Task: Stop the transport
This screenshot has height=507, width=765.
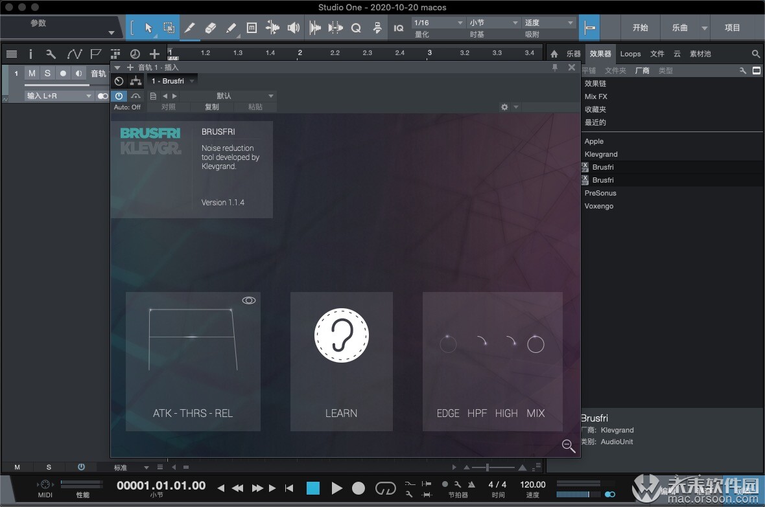Action: coord(312,488)
